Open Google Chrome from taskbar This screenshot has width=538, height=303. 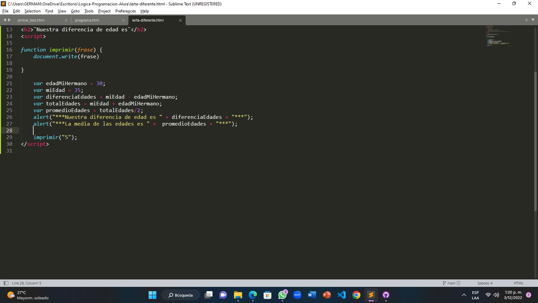pos(356,295)
